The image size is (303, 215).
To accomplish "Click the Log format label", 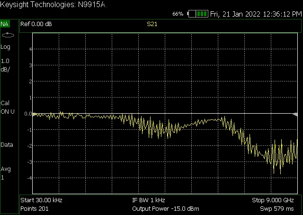I will click(5, 47).
